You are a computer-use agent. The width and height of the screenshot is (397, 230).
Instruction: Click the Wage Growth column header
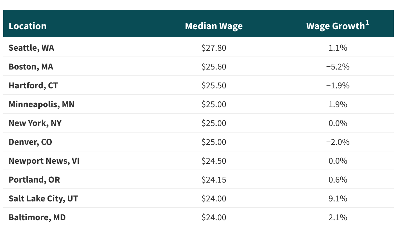pos(335,26)
